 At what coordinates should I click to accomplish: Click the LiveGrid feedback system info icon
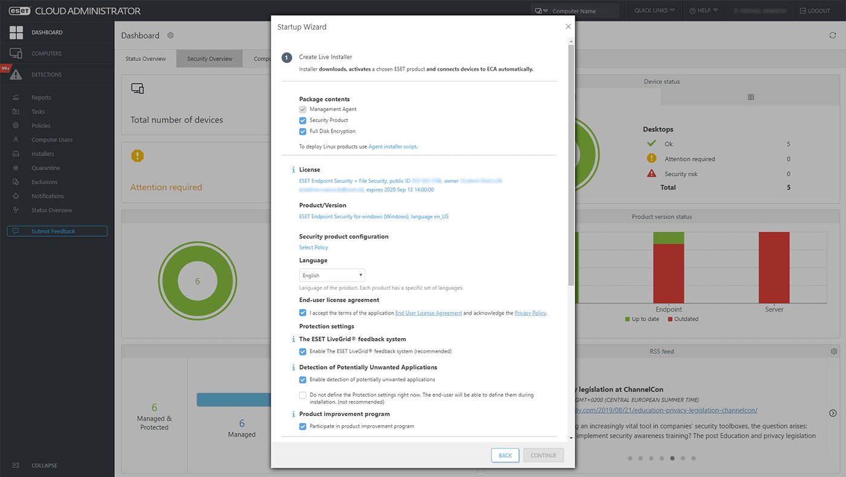(x=294, y=339)
